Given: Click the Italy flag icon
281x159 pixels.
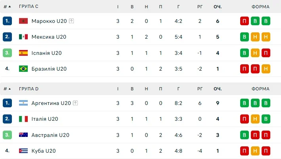Looking at the screenshot, I should pos(23,119).
